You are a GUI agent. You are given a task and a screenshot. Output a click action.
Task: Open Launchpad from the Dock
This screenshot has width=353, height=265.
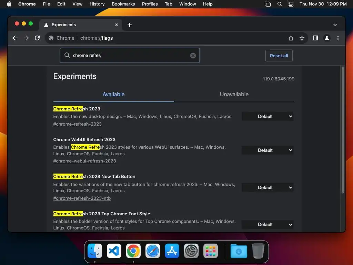(x=211, y=251)
